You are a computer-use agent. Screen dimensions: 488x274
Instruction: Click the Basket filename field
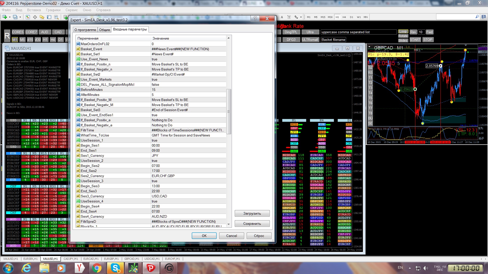pos(333,40)
